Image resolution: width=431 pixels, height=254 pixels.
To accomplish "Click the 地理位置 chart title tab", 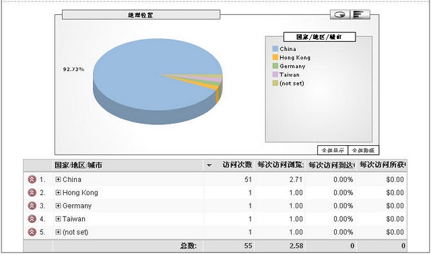I will pos(141,15).
